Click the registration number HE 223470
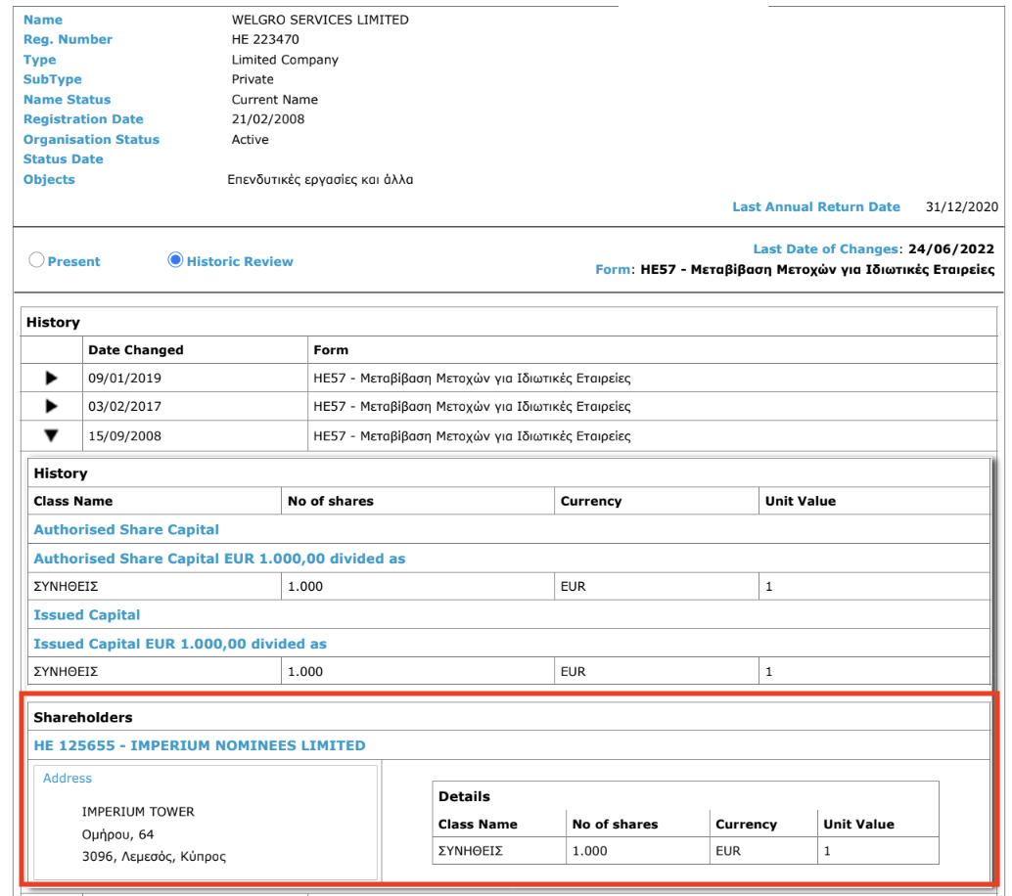This screenshot has height=896, width=1012. coord(265,40)
